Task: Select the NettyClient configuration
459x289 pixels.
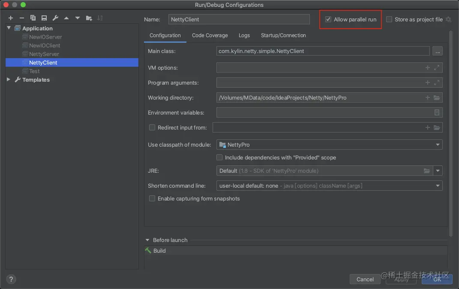Action: pos(72,62)
